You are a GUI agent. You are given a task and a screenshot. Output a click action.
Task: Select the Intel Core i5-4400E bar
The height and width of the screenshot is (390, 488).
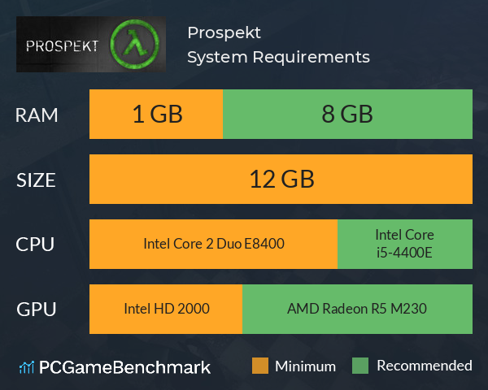[405, 244]
